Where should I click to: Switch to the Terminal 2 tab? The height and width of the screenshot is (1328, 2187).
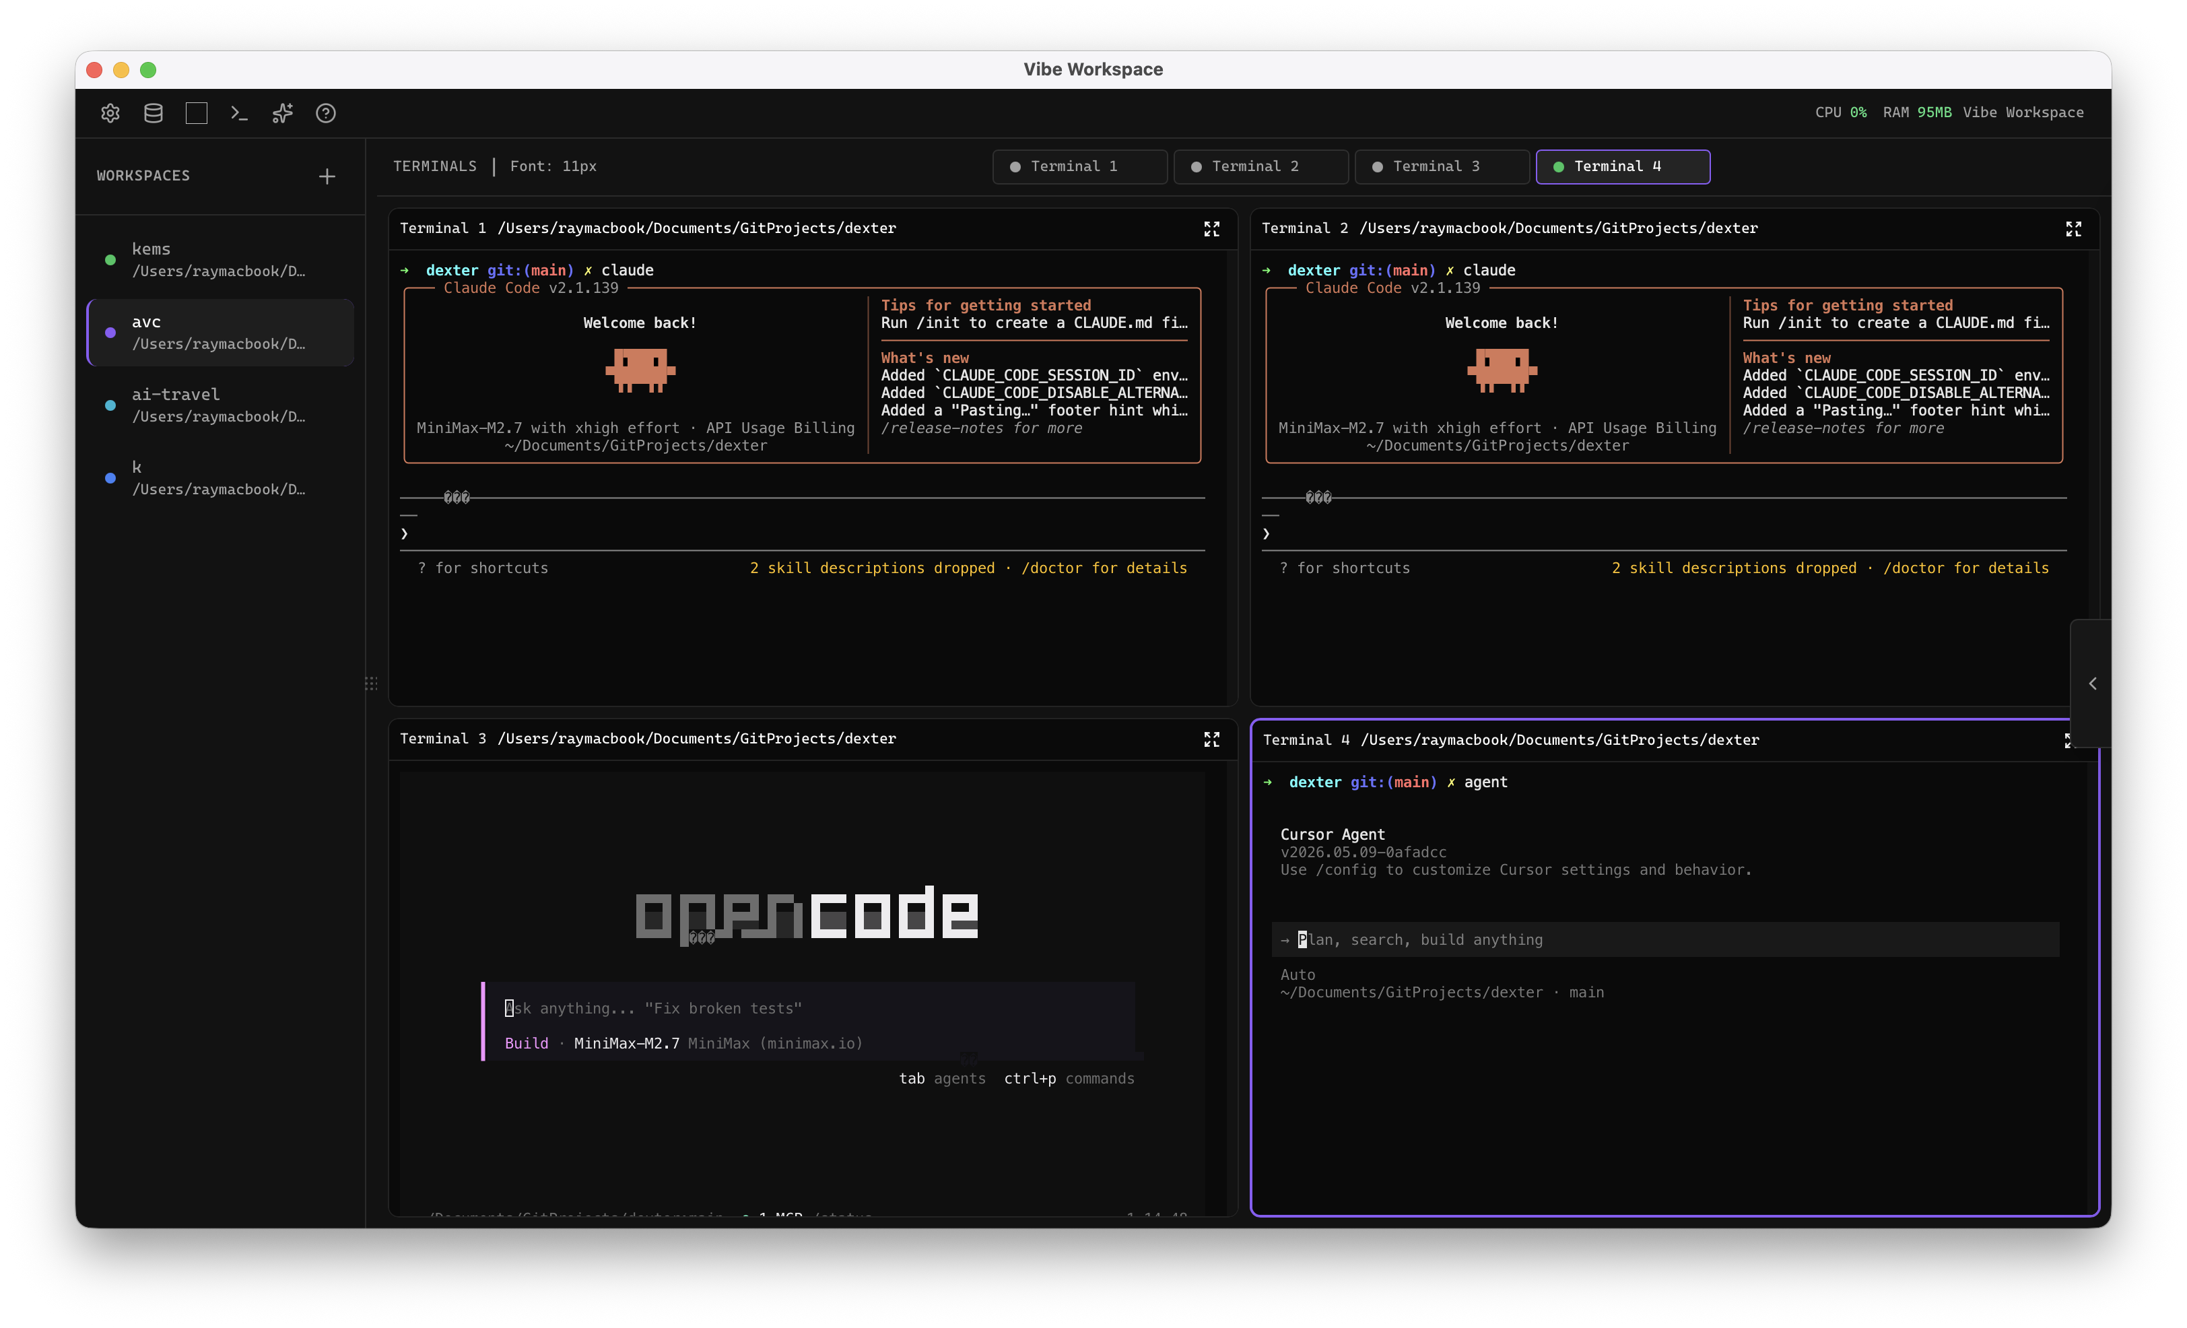click(1260, 166)
